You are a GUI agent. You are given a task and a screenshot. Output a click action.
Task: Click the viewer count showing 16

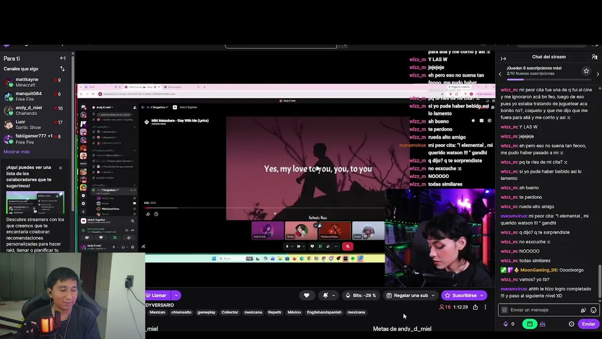point(445,307)
